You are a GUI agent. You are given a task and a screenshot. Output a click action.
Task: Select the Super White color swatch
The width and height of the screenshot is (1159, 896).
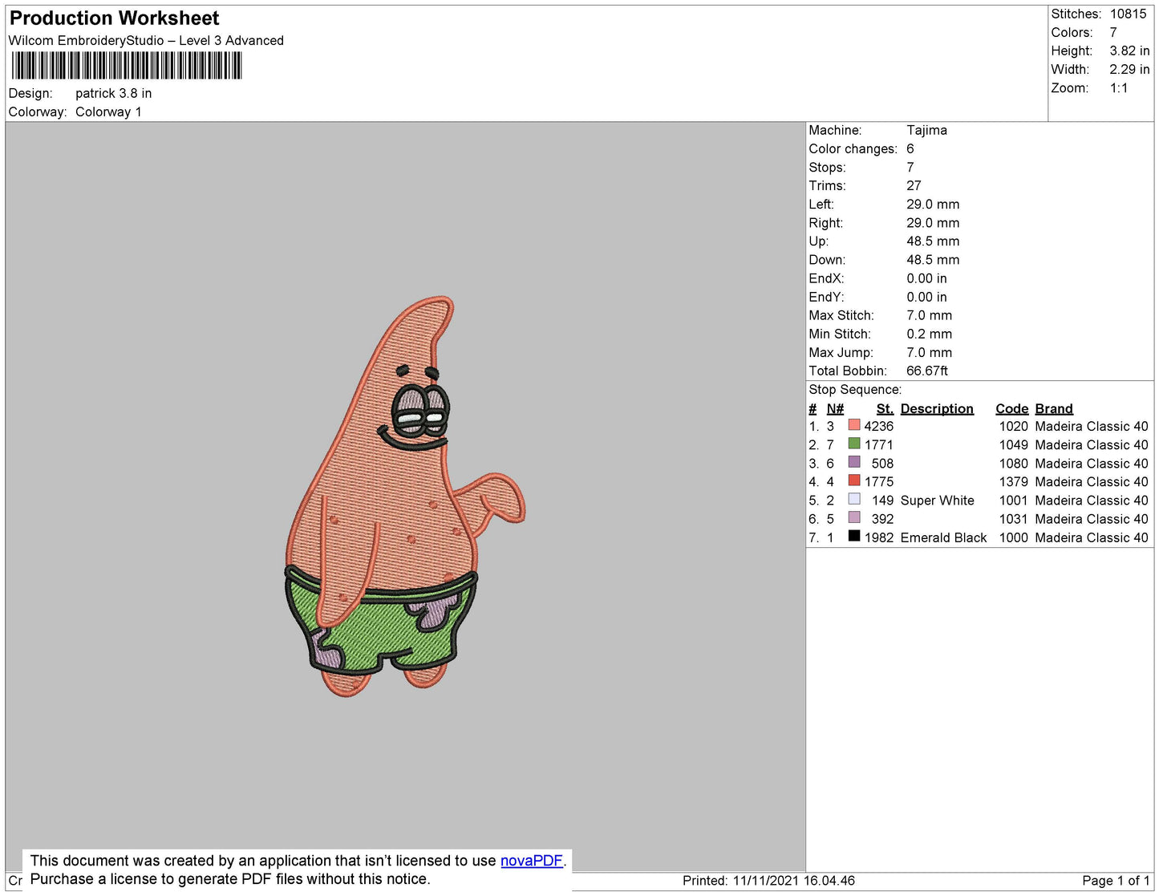click(854, 499)
